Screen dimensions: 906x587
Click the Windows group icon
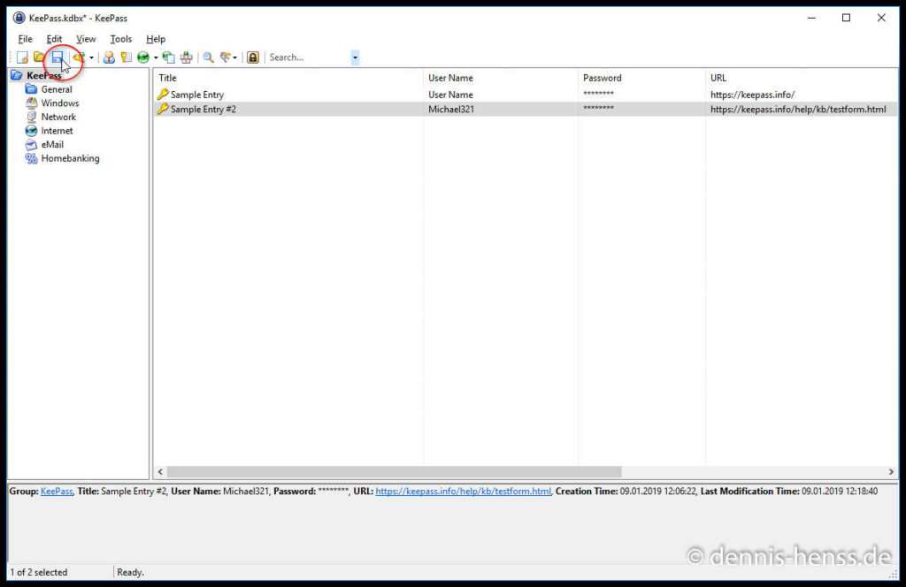[x=31, y=103]
